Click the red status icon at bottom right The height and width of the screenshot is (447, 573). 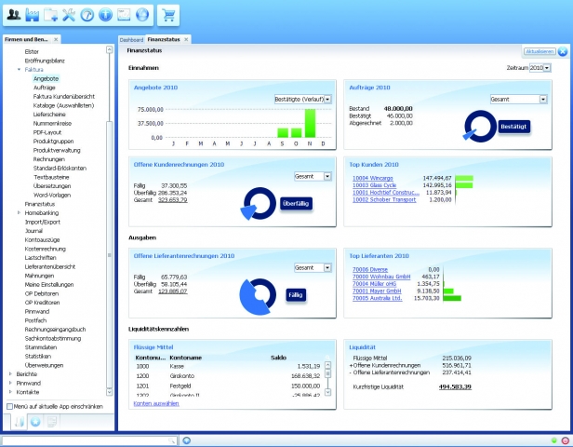coord(565,440)
